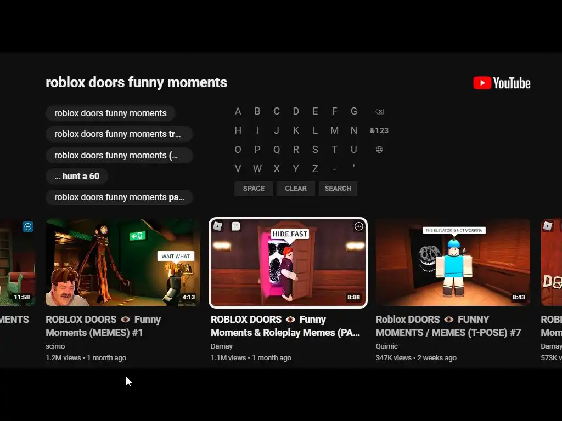
Task: Select letter T on the keyboard
Action: [x=334, y=150]
